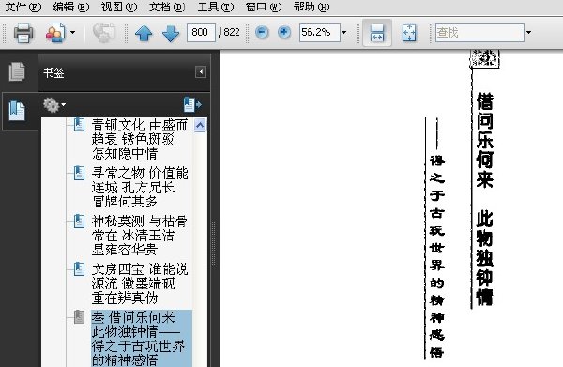Screen dimensions: 563x367
Task: Click the total page count 822
Action: click(x=232, y=32)
